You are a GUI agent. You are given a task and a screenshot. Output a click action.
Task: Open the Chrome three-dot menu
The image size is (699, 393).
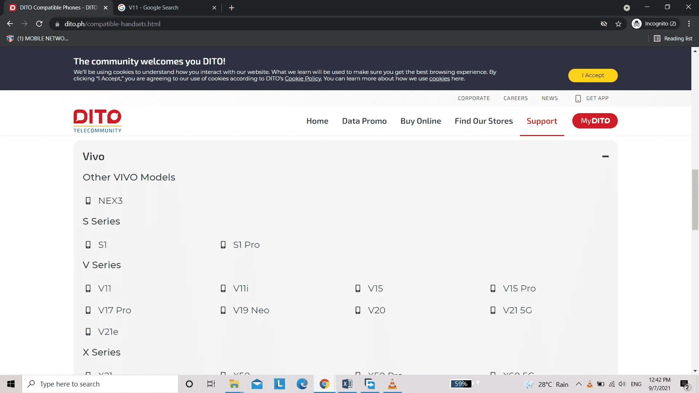[x=689, y=24]
